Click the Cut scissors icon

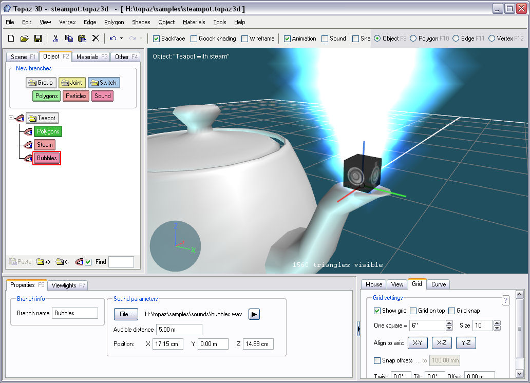tap(55, 39)
